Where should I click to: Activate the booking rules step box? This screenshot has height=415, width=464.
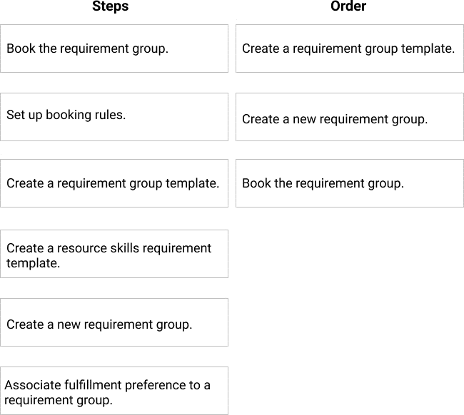[x=114, y=116]
